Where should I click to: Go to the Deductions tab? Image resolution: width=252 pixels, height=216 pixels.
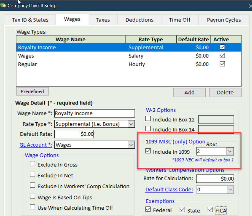(139, 20)
